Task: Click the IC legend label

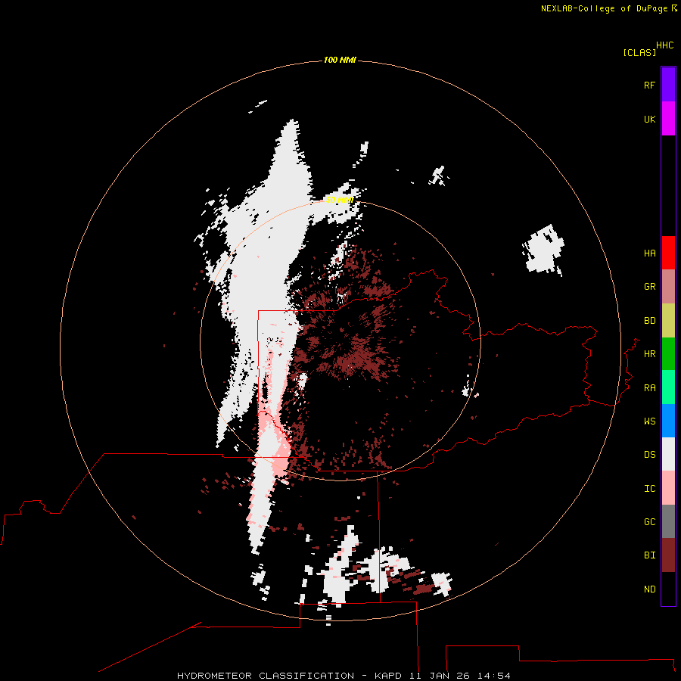Action: coord(649,489)
